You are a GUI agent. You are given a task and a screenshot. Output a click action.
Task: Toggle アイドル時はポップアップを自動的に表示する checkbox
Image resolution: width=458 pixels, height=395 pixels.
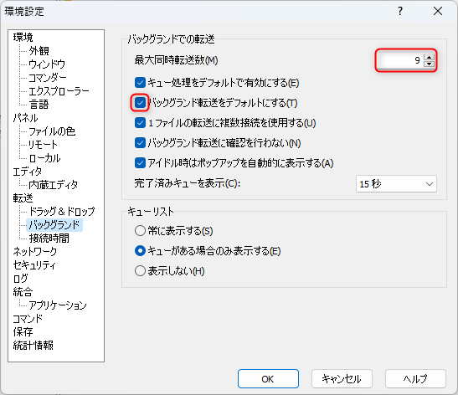pos(140,163)
